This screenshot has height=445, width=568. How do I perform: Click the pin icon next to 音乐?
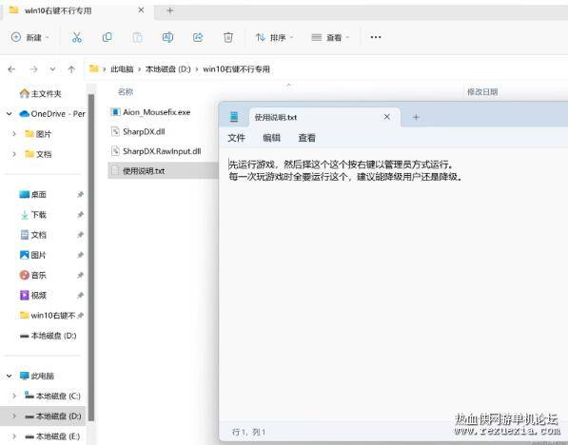(x=80, y=275)
